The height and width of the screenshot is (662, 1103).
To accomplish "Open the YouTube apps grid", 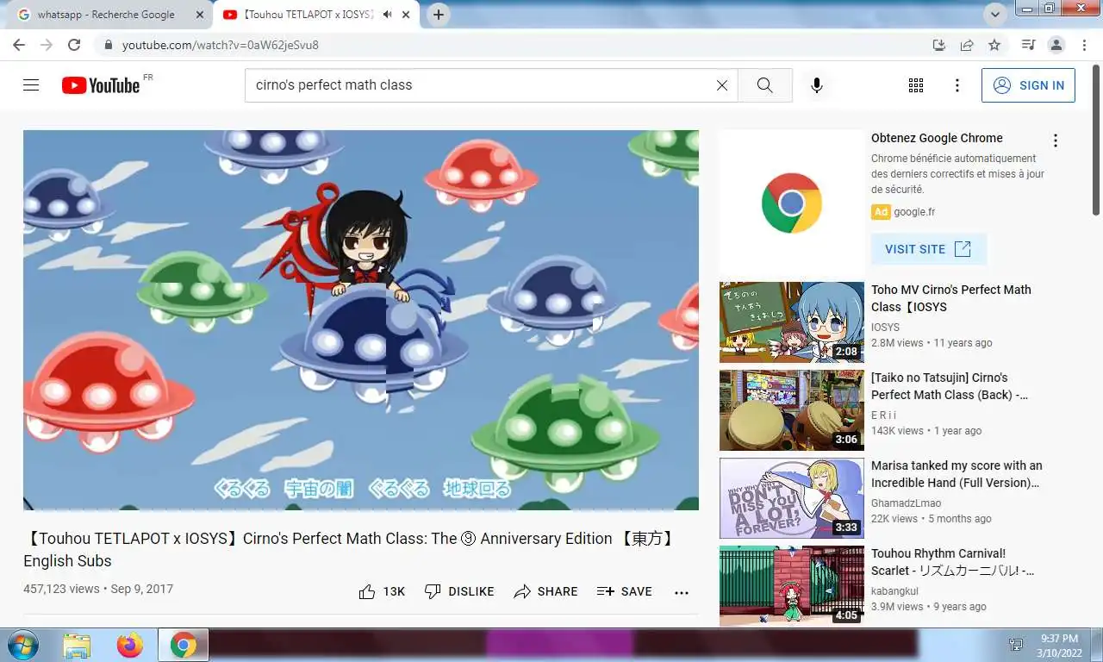I will 916,85.
